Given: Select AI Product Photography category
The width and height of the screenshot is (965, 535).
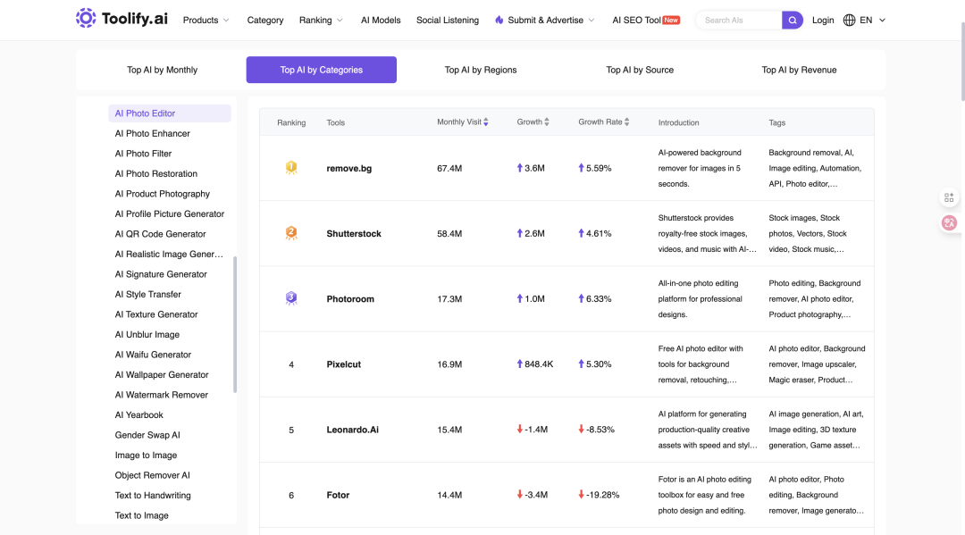Looking at the screenshot, I should (x=162, y=194).
